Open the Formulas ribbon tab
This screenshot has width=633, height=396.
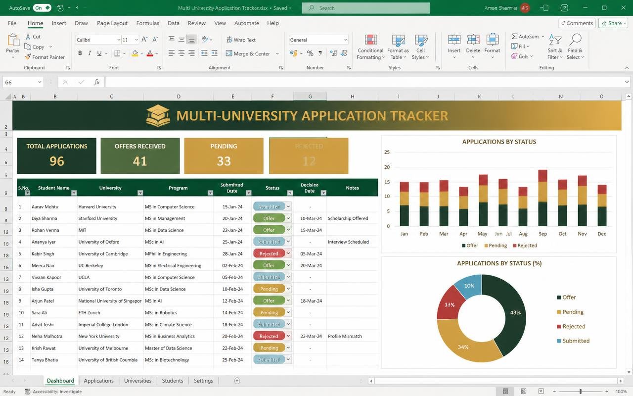tap(148, 23)
